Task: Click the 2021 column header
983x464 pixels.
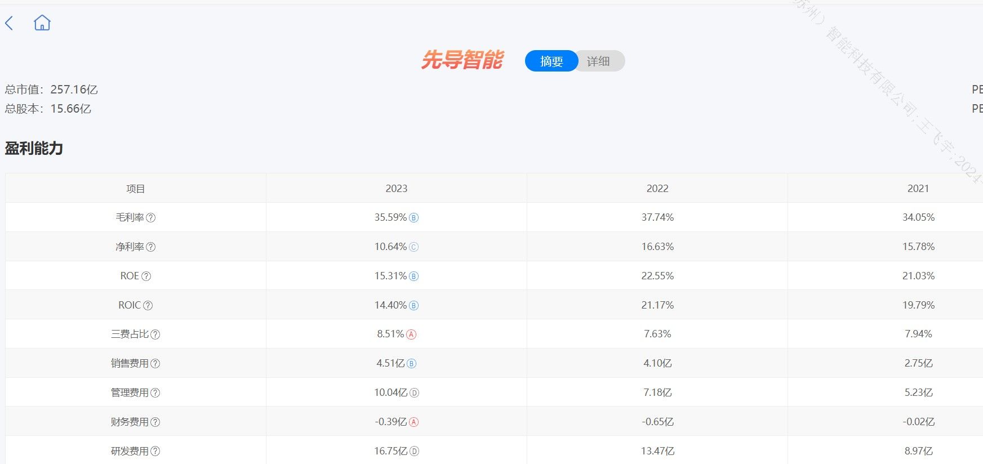Action: click(918, 189)
